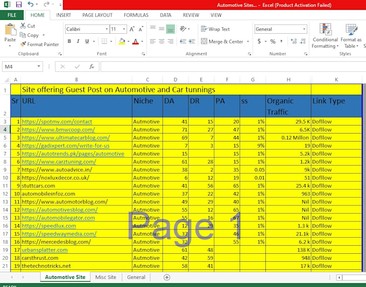Apply Percent Style with % icon
This screenshot has width=366, height=287.
point(273,41)
